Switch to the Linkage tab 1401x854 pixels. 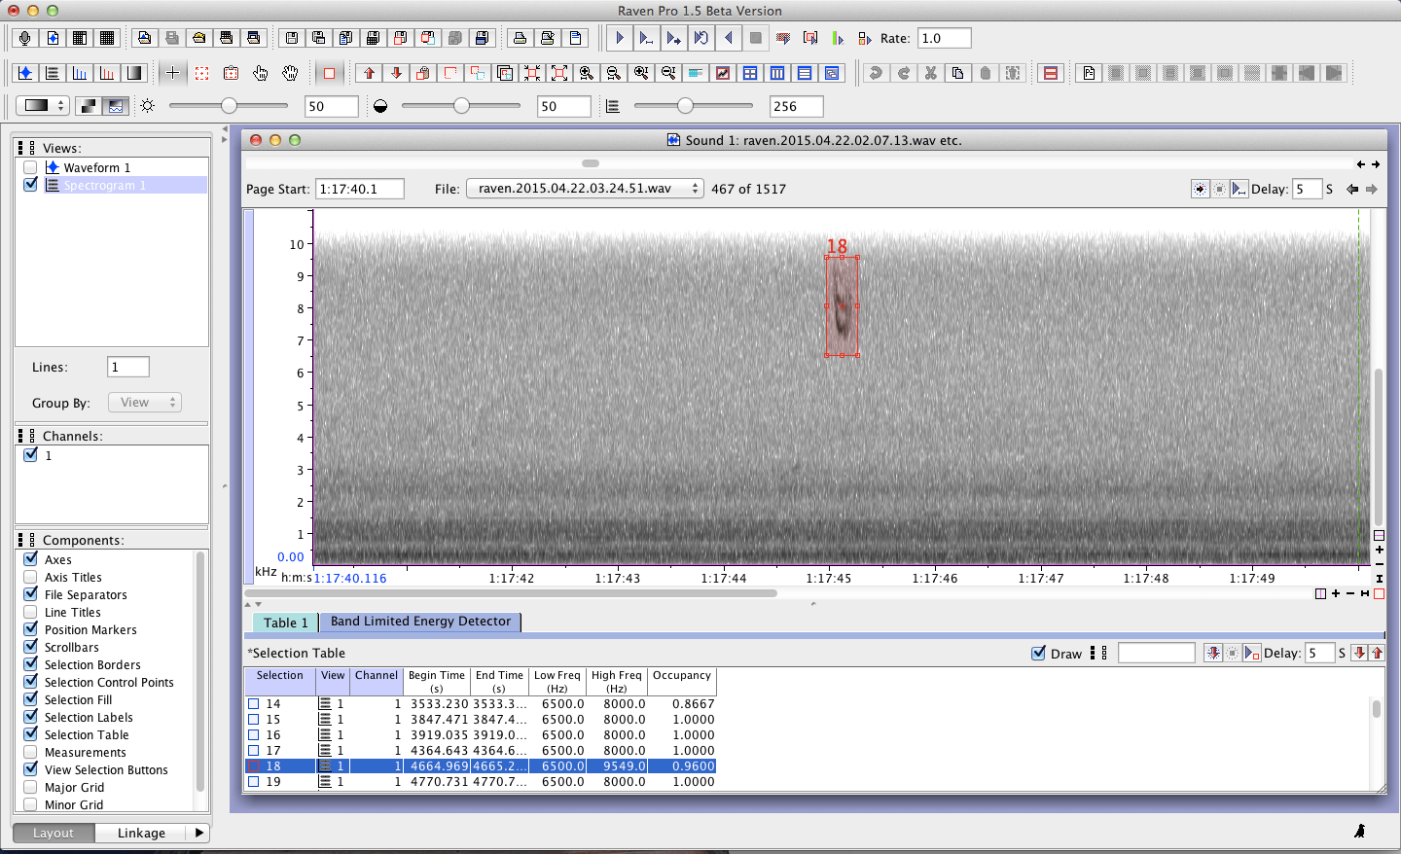141,833
